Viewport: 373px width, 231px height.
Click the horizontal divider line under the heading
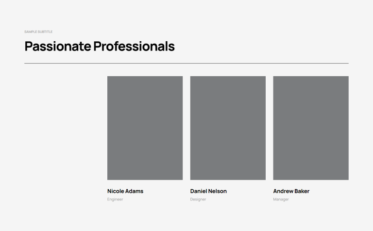(x=186, y=64)
